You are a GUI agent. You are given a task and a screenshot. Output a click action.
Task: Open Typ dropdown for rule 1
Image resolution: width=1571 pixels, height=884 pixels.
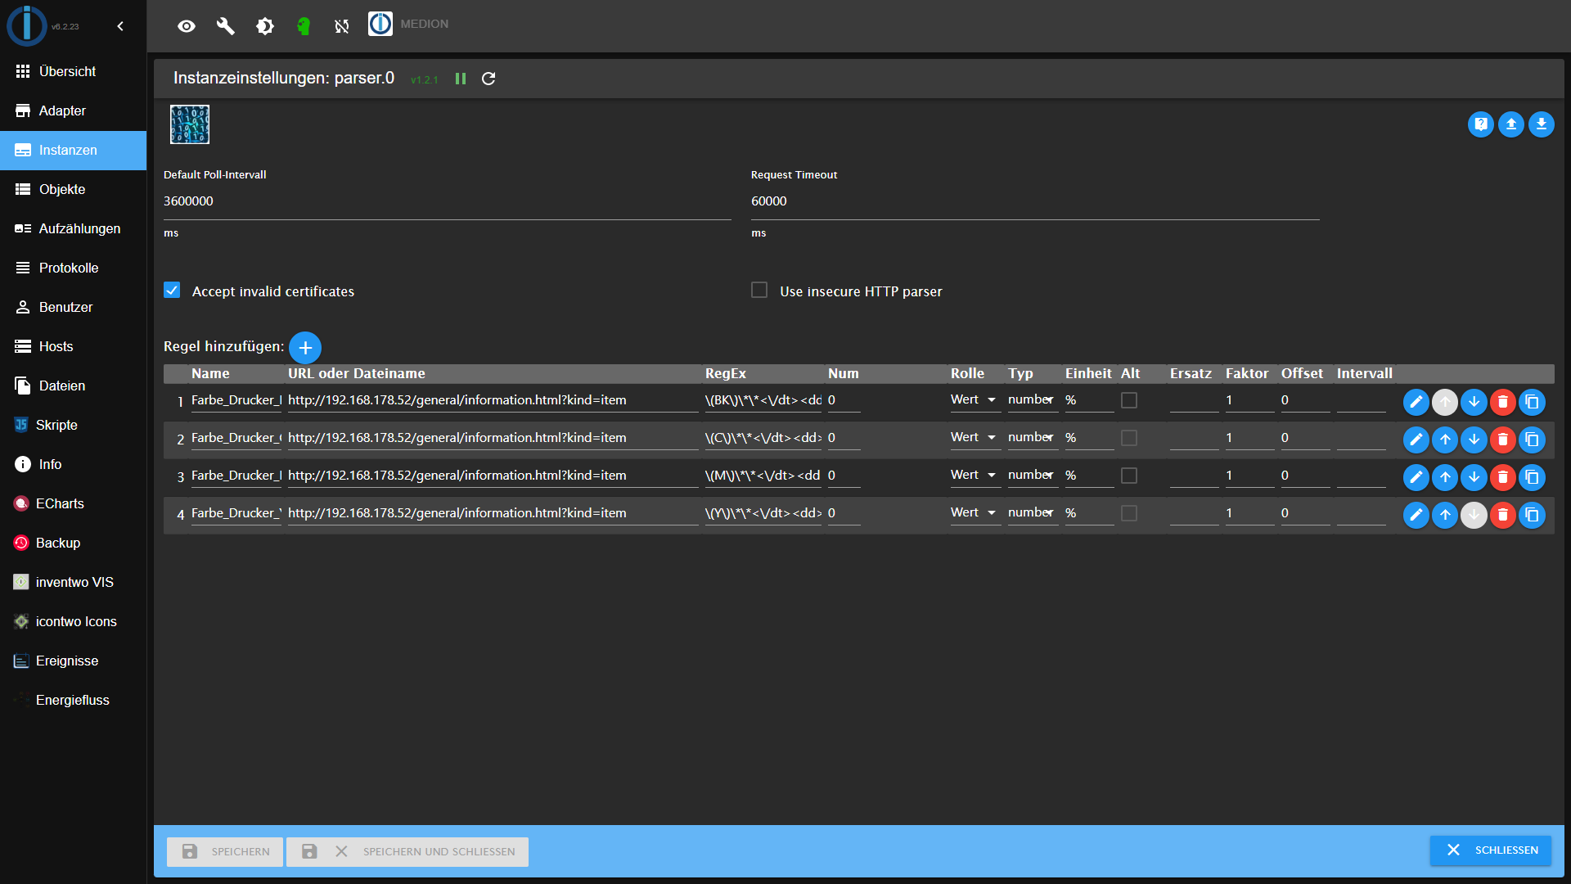click(x=1033, y=400)
